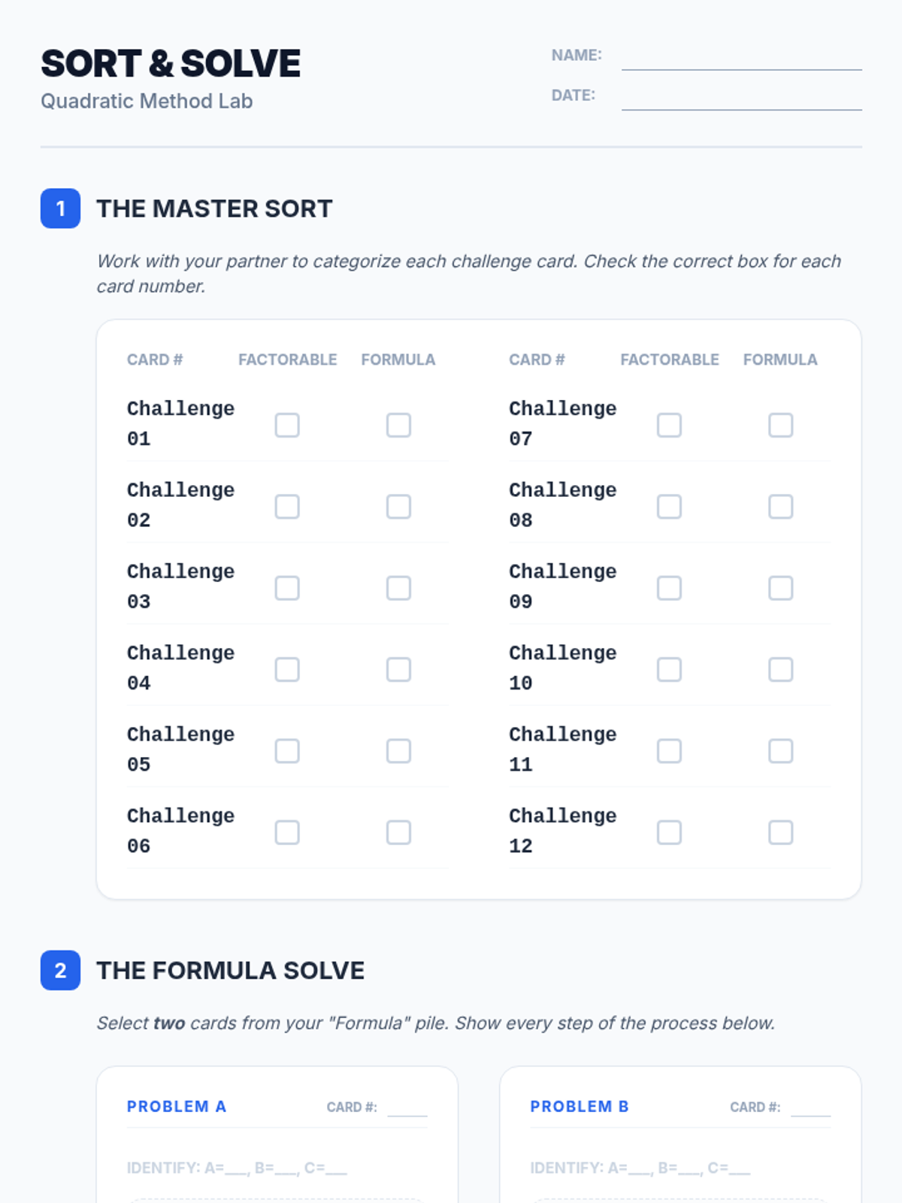
Task: Mark Formula checkbox for Challenge 08
Action: (x=780, y=507)
